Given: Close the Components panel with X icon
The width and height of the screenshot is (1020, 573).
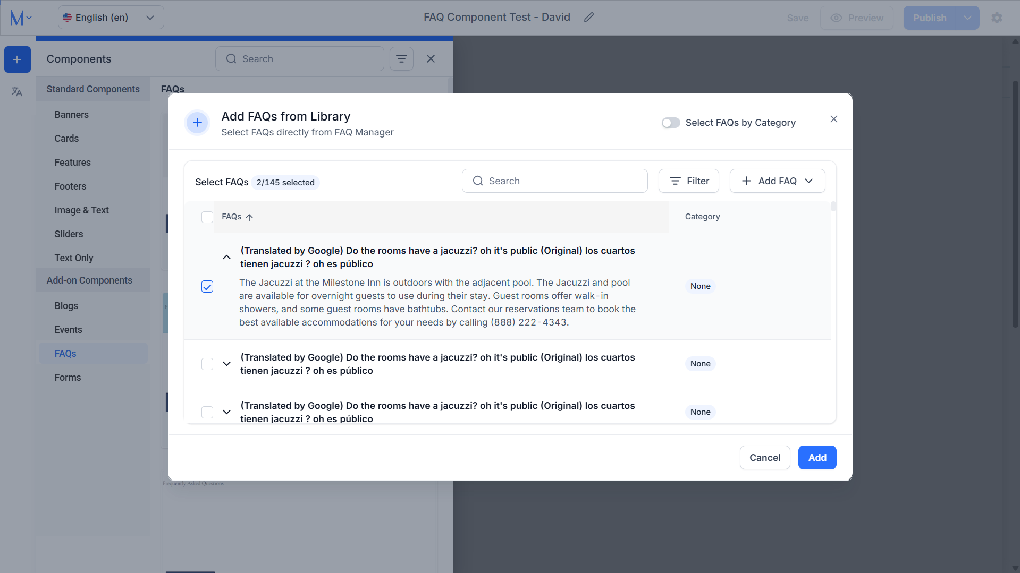Looking at the screenshot, I should tap(431, 59).
